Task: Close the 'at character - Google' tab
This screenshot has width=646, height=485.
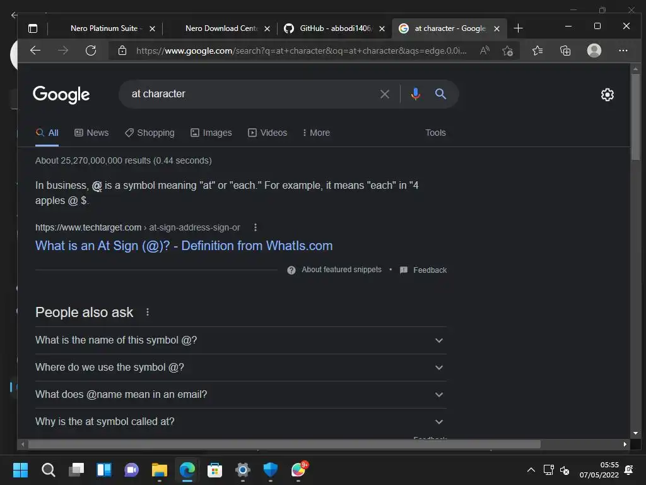Action: pos(497,29)
